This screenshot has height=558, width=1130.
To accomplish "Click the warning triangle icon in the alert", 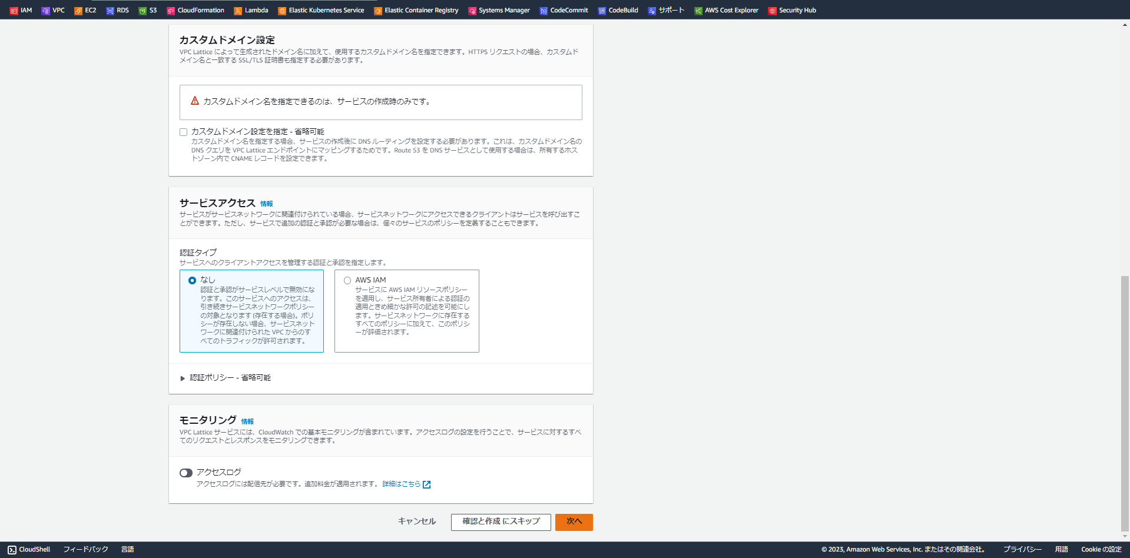I will pos(195,101).
